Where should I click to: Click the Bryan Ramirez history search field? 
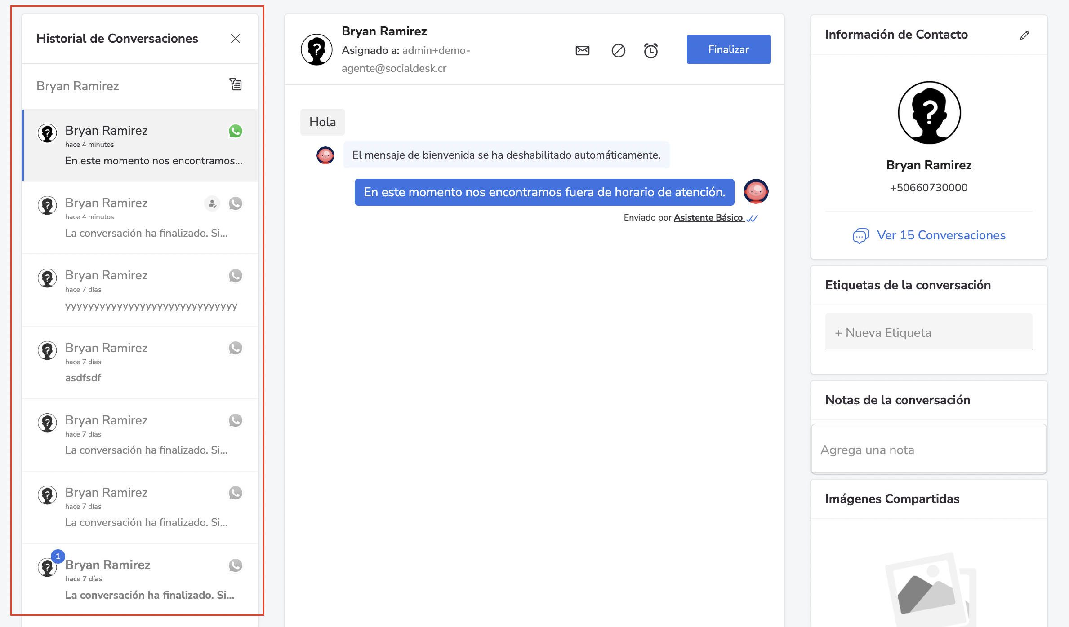pyautogui.click(x=126, y=86)
